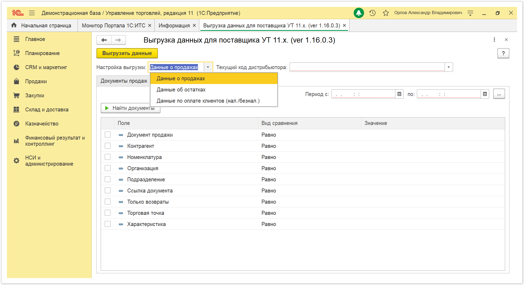
Task: Open the Документы продаж tab
Action: 124,81
